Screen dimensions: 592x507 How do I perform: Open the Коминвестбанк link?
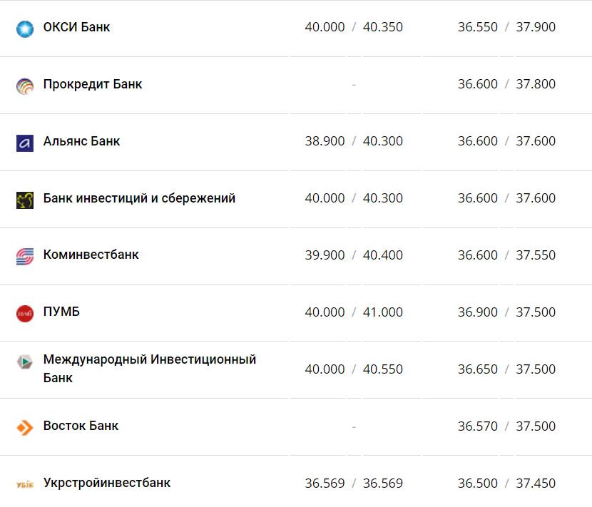tap(91, 255)
